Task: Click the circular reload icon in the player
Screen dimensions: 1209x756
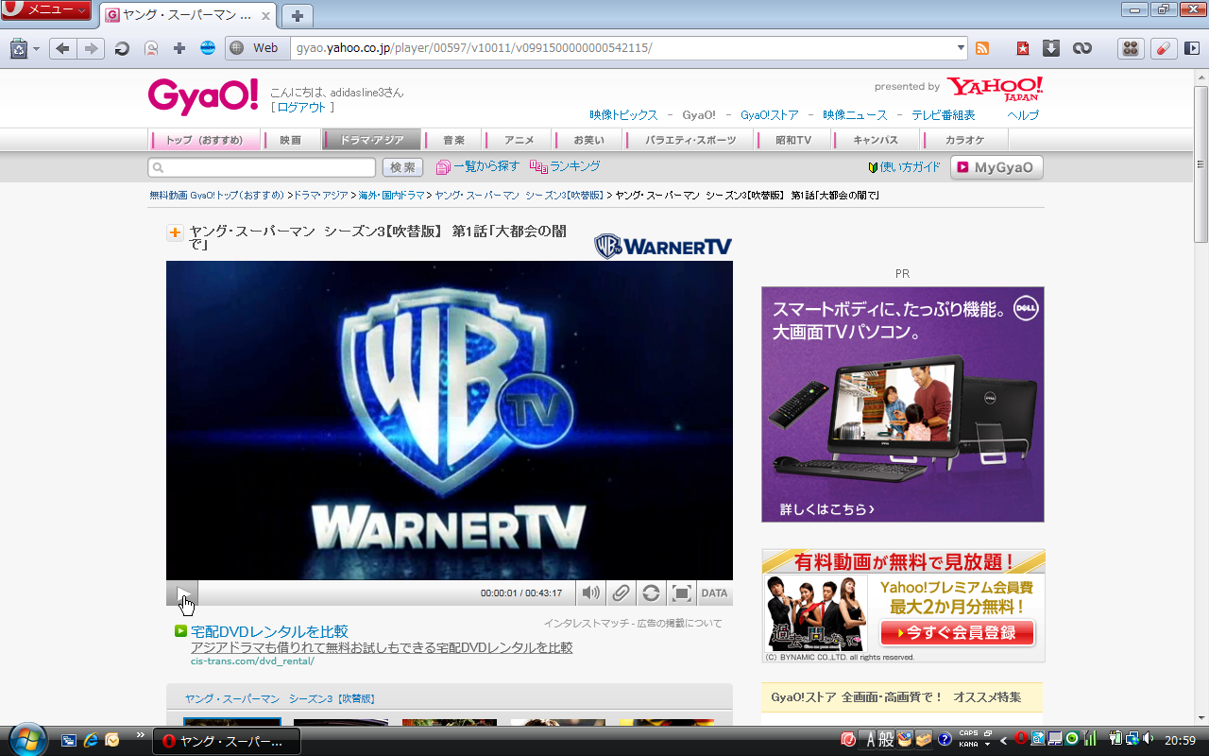Action: coord(651,593)
